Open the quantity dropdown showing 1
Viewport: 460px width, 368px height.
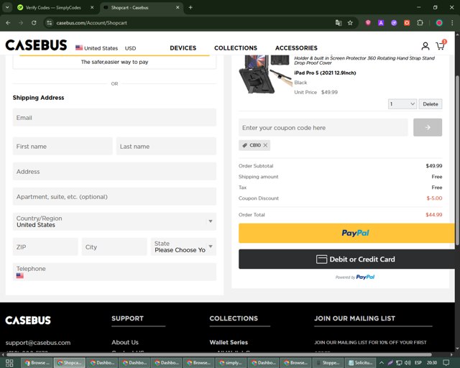402,104
